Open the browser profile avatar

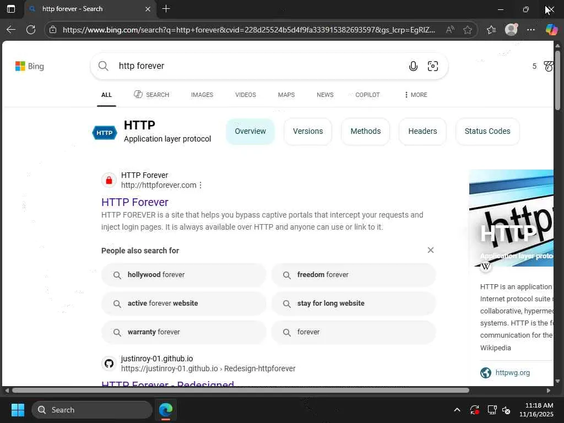pyautogui.click(x=511, y=30)
